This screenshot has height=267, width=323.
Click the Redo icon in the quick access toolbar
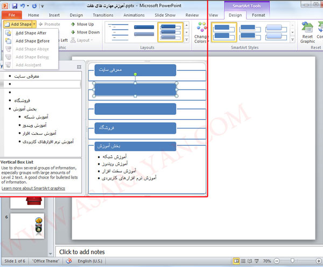[x=34, y=6]
